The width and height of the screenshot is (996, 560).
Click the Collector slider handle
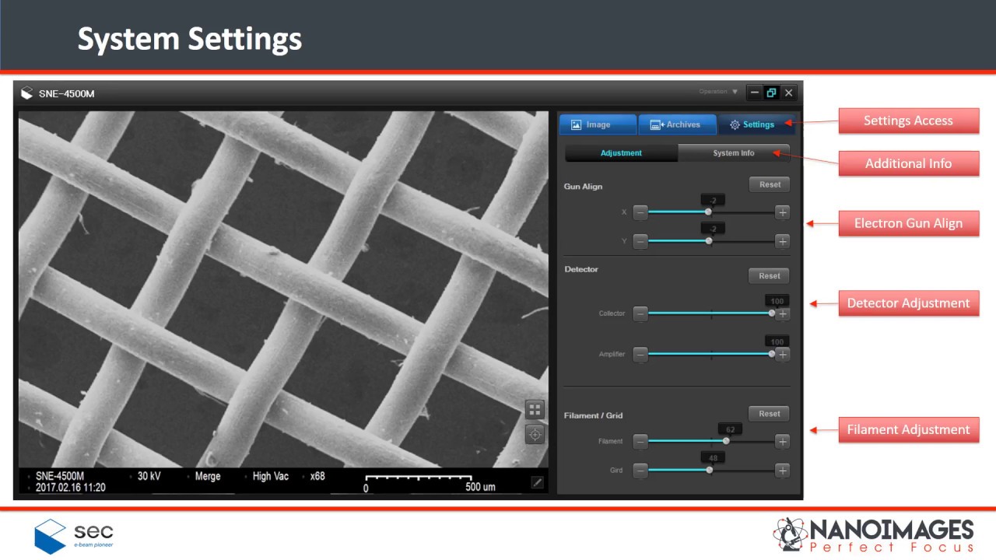(772, 313)
